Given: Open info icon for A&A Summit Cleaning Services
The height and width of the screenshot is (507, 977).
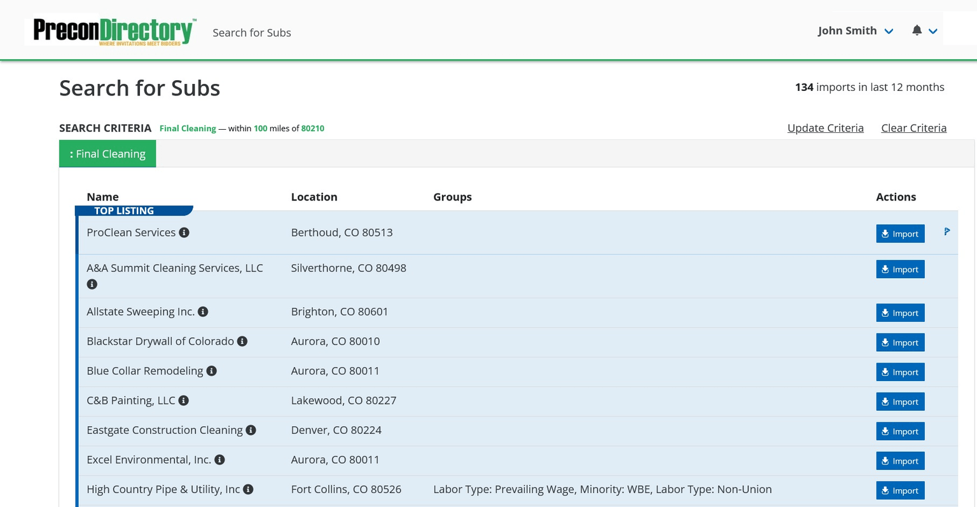Looking at the screenshot, I should point(92,284).
